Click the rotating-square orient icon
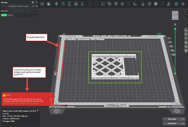Viewport: 188px width, 127px height. click(x=63, y=4)
